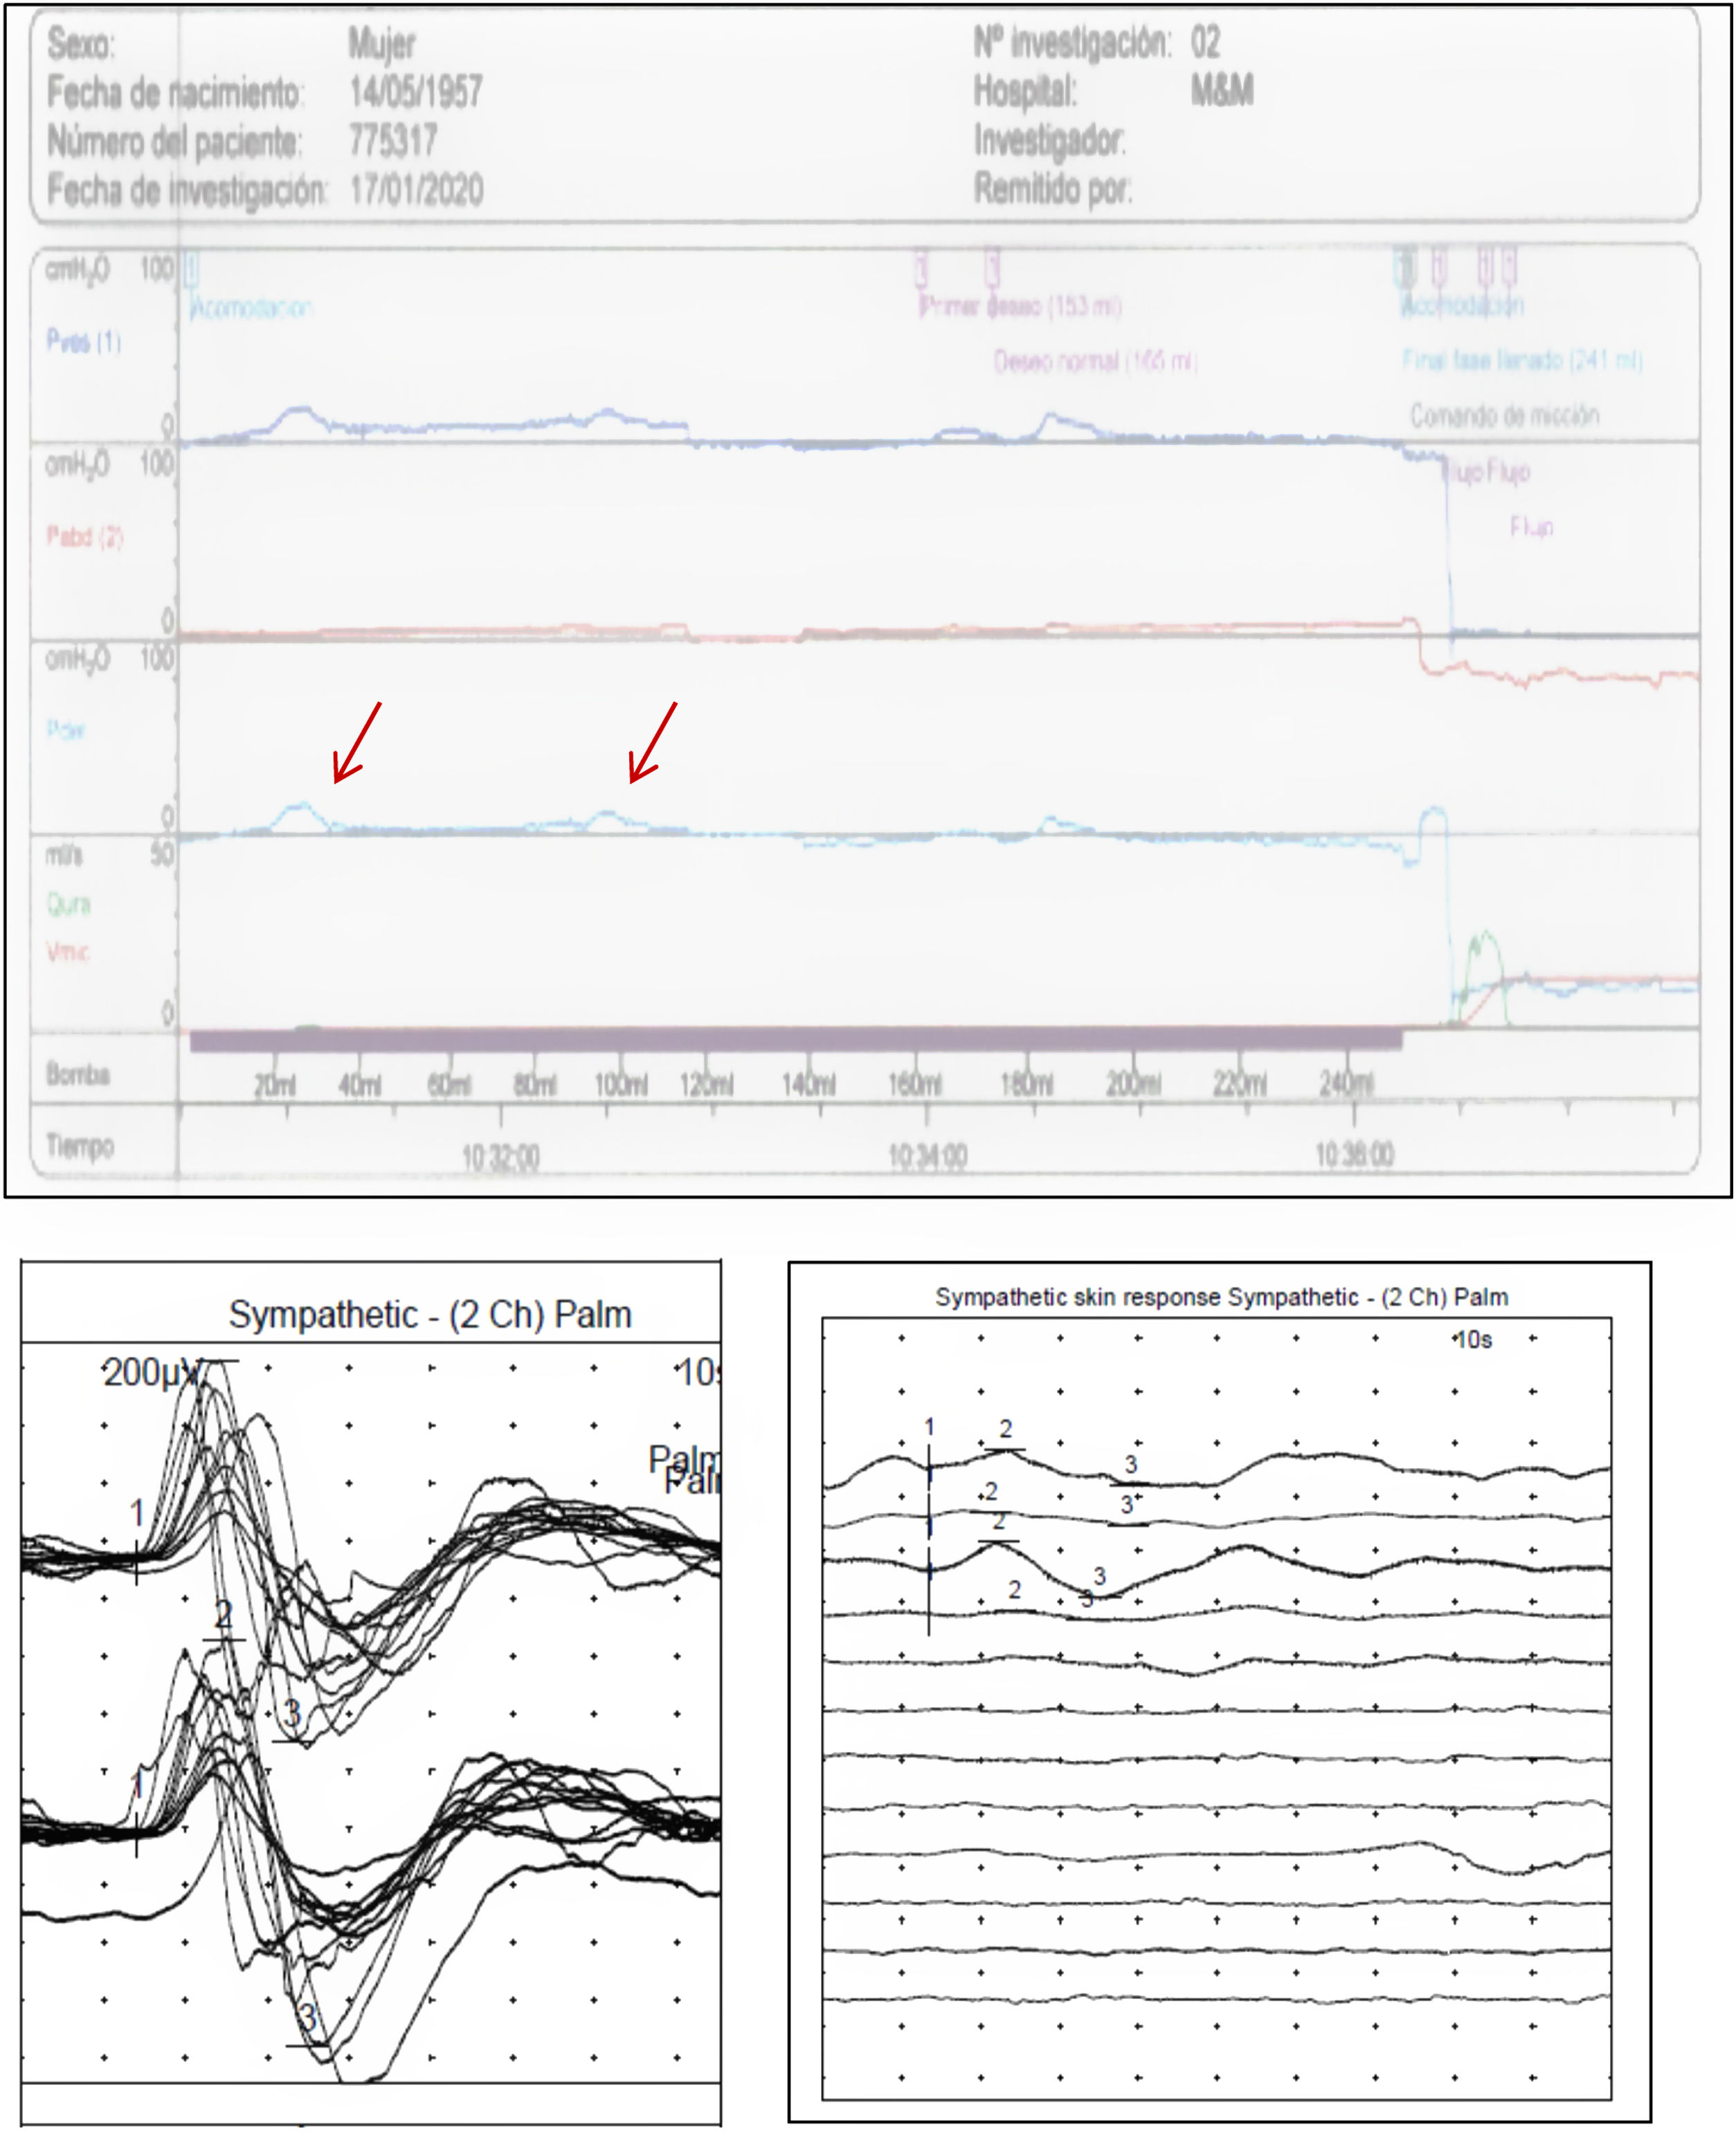Select the green Qura channel label

tap(69, 905)
